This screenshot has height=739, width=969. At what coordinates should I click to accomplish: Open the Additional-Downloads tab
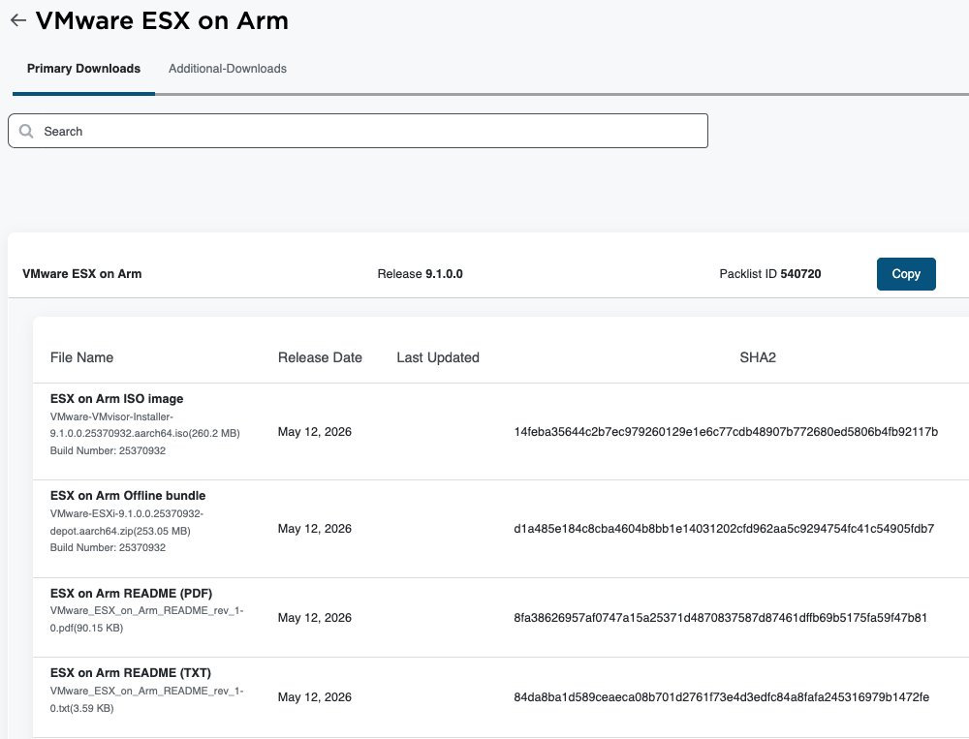pyautogui.click(x=228, y=69)
